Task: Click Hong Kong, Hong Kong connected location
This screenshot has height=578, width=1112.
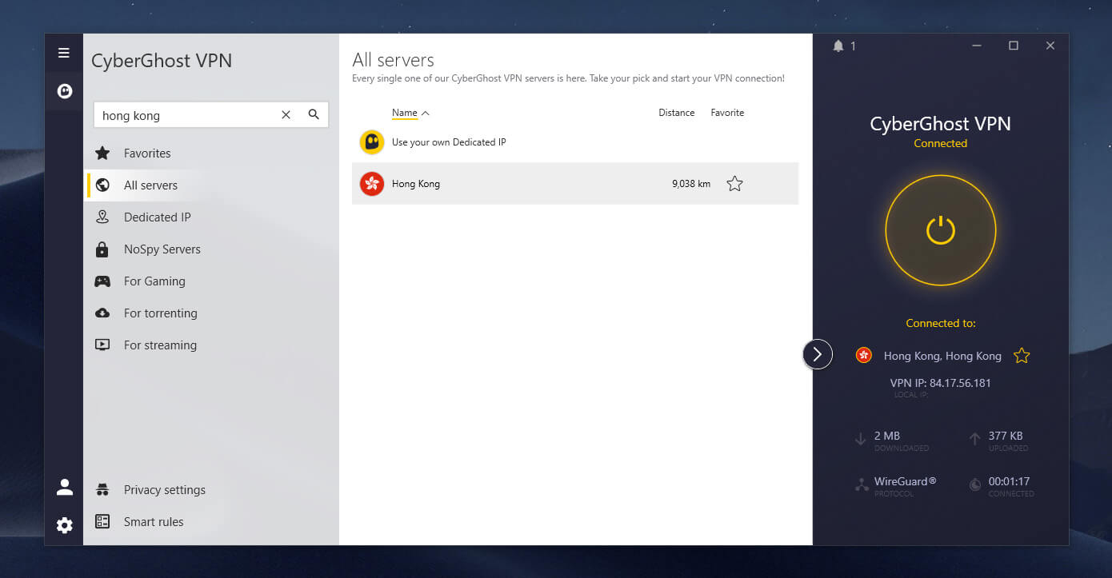Action: pos(942,356)
